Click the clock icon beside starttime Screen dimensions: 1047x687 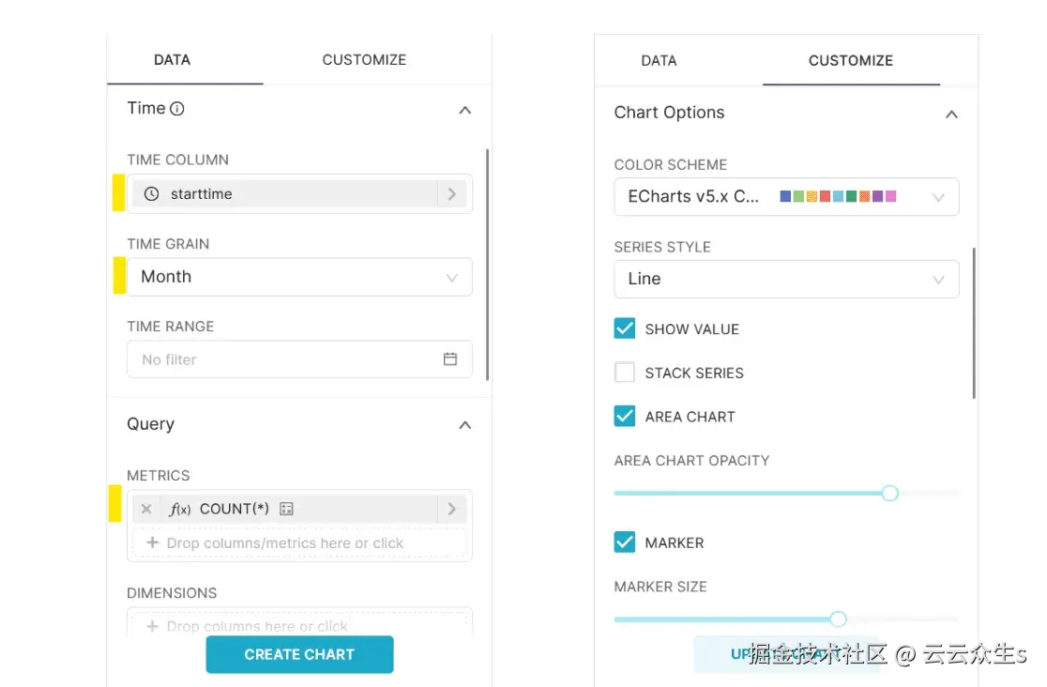tap(152, 194)
